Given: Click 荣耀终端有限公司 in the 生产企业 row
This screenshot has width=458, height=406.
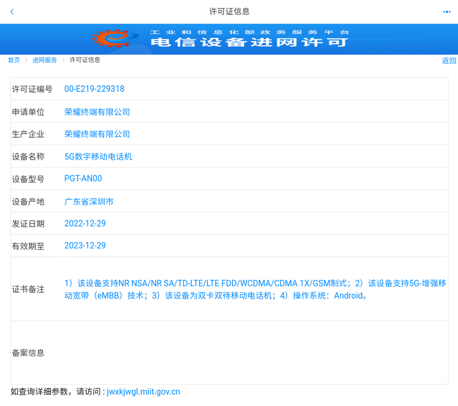Looking at the screenshot, I should point(97,134).
